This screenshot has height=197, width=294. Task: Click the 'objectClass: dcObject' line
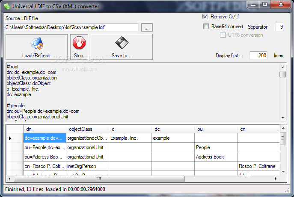coord(29,83)
